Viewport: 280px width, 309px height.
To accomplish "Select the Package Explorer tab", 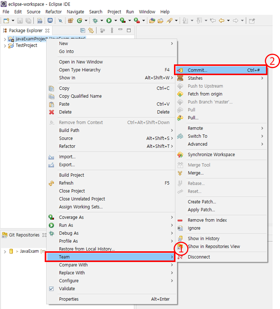I will [x=25, y=31].
